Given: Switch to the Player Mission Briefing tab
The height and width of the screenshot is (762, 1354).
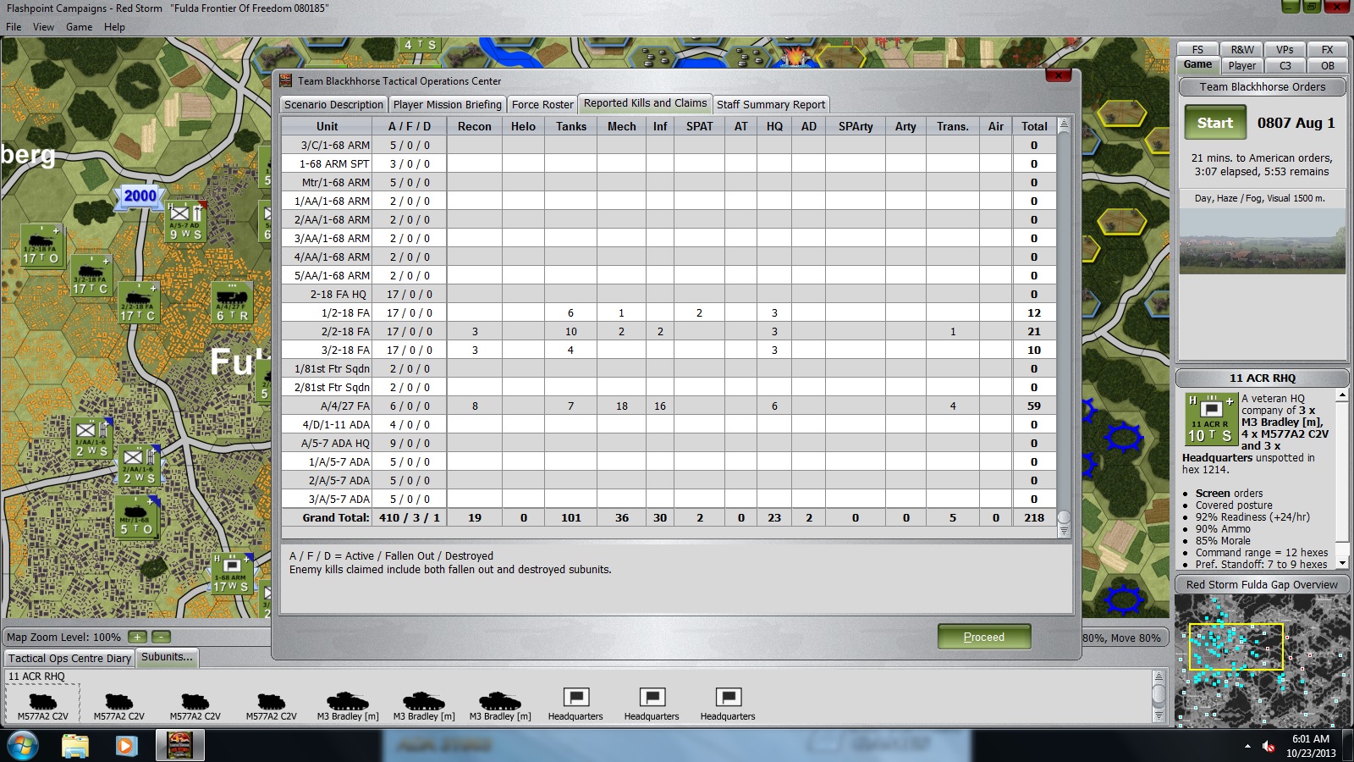Looking at the screenshot, I should coord(448,104).
